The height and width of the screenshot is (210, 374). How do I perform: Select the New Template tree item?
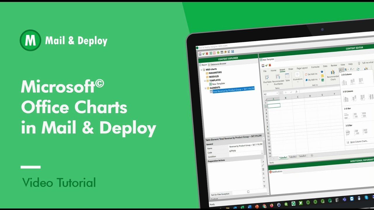coord(217,84)
